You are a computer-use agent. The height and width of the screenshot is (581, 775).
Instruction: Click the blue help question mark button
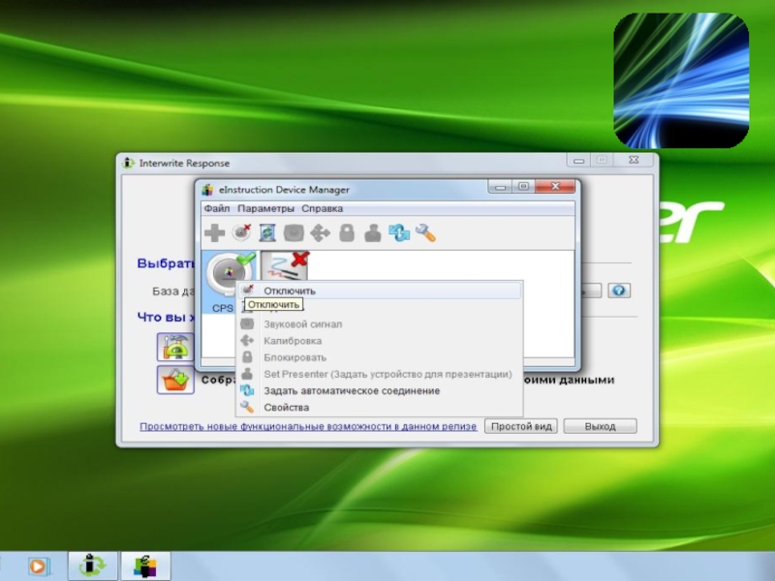tap(619, 290)
